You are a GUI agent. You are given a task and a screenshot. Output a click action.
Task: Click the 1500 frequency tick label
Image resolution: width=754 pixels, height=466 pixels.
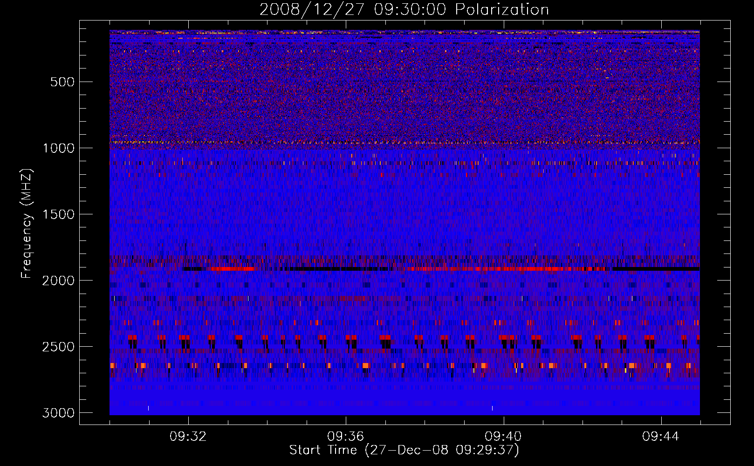[x=58, y=214]
